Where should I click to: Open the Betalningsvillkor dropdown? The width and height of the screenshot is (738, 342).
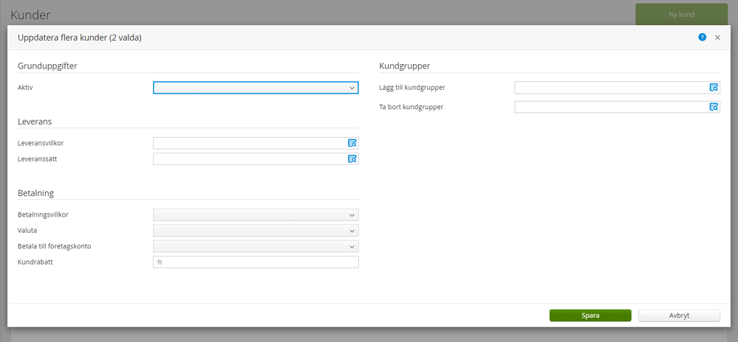[x=256, y=215]
